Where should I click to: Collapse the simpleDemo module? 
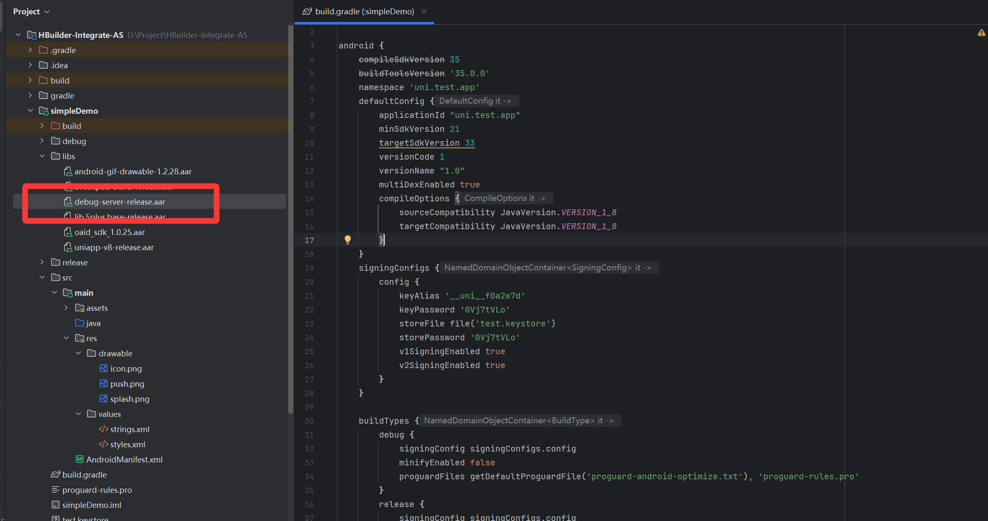30,110
